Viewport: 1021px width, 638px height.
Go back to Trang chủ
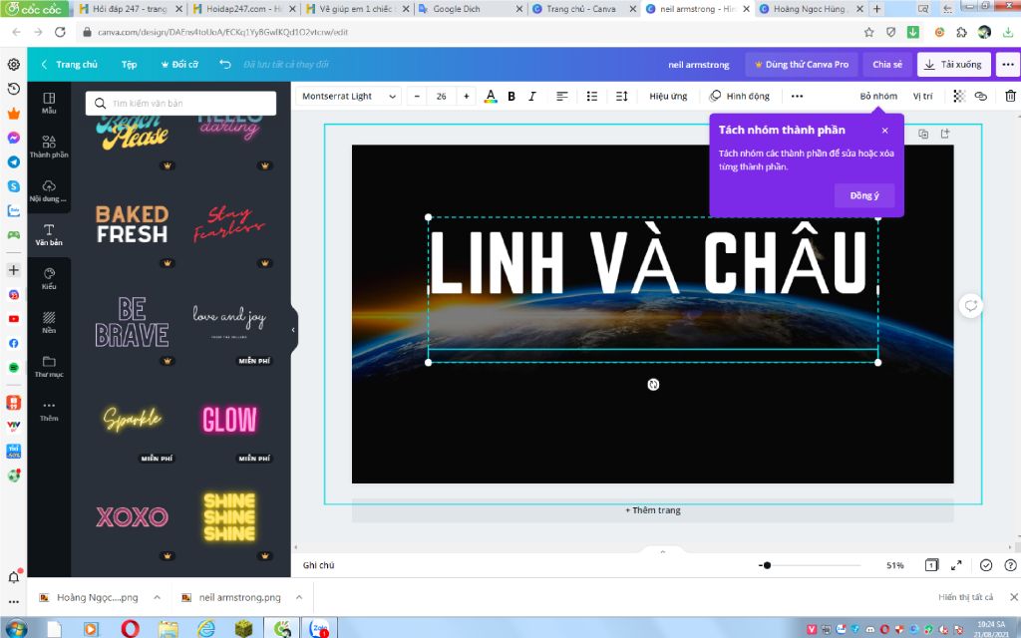pos(70,65)
